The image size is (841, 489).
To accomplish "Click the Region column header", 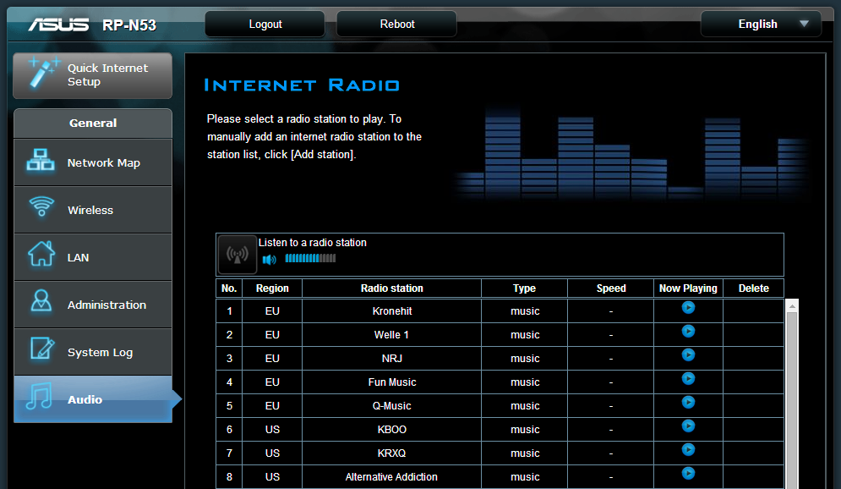I will tap(272, 288).
